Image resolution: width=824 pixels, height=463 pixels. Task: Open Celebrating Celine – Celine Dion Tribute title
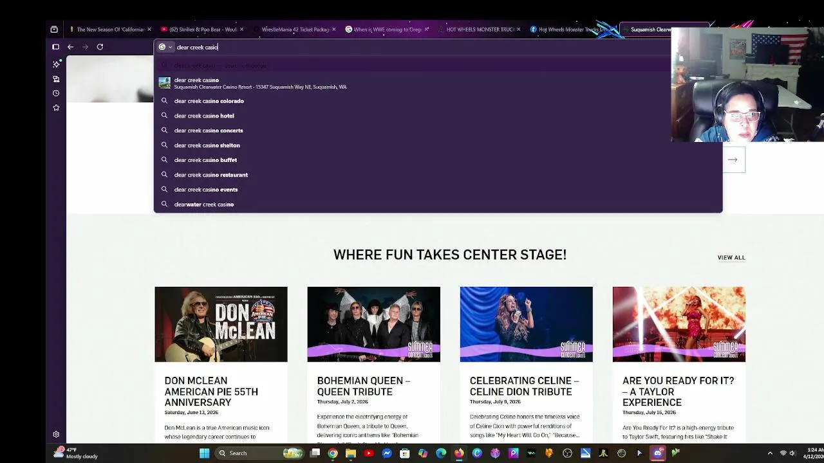[x=525, y=386]
